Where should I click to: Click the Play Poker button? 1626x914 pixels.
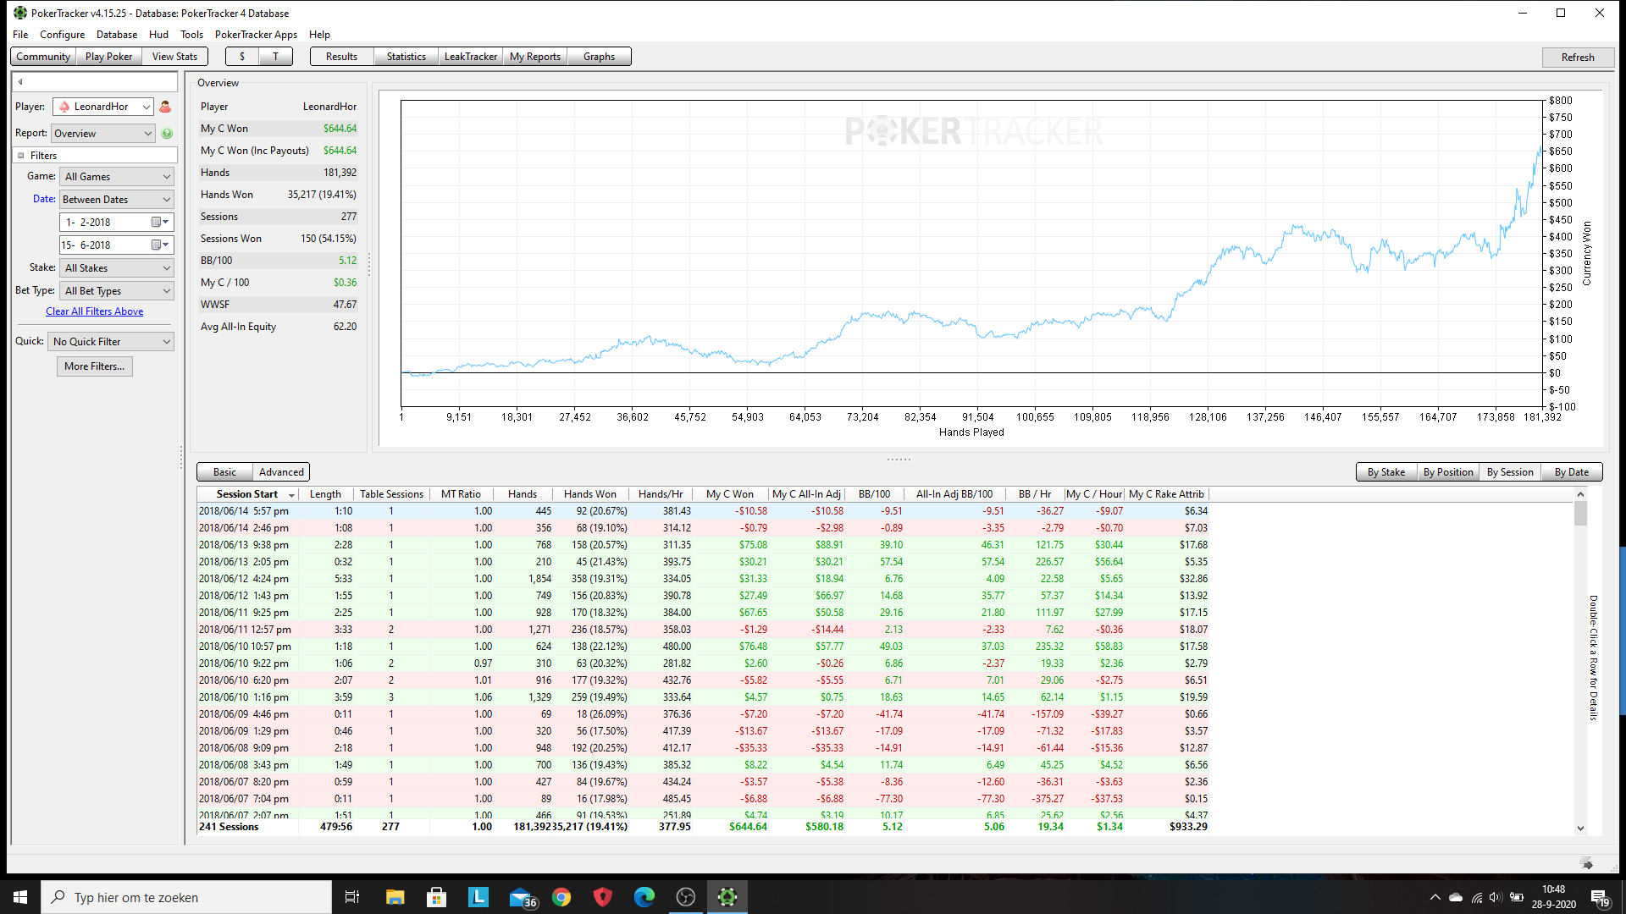[108, 57]
